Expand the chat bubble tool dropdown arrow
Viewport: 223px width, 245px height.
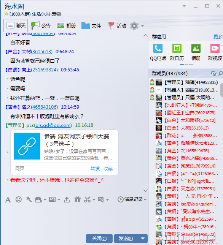coord(107,200)
